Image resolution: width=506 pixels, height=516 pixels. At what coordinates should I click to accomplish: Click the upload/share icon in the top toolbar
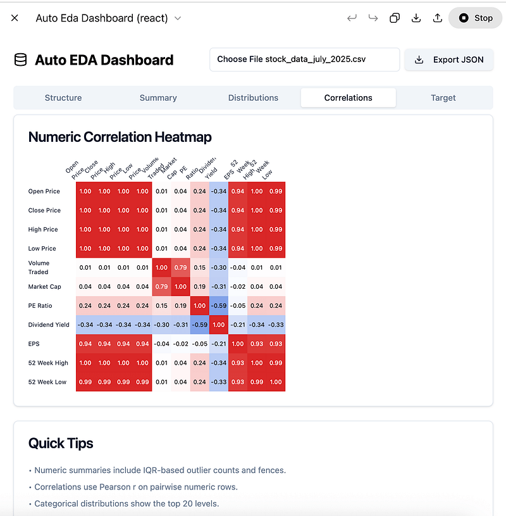(x=437, y=18)
